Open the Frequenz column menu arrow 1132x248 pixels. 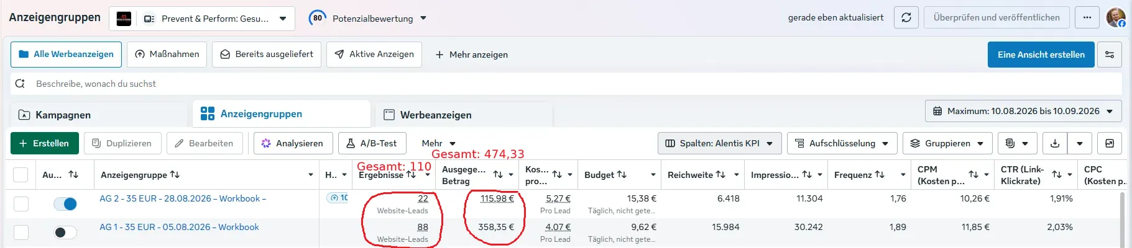click(x=903, y=175)
